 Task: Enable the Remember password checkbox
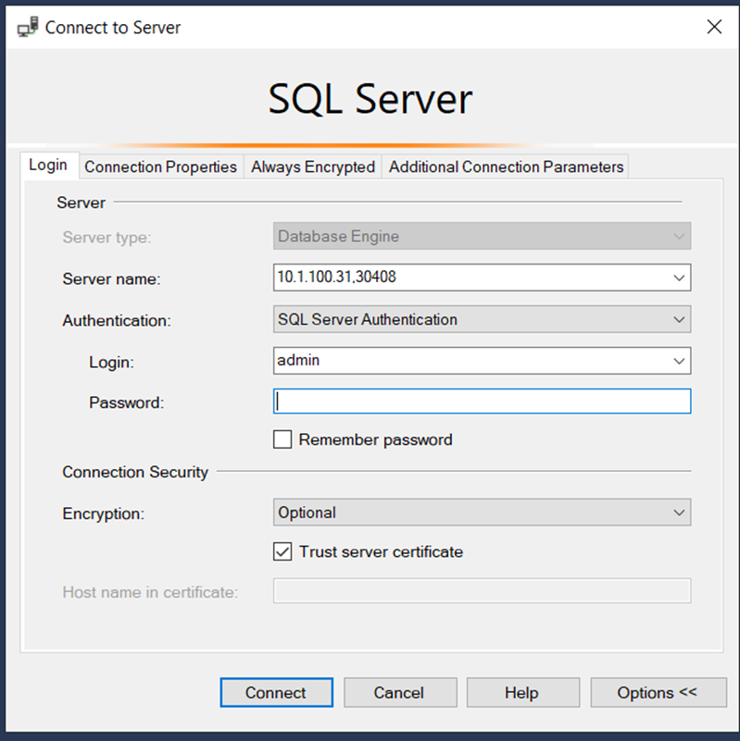tap(282, 439)
